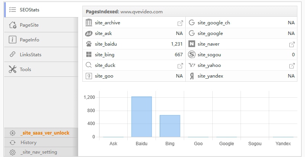Open _site_nav_setting settings

39,152
